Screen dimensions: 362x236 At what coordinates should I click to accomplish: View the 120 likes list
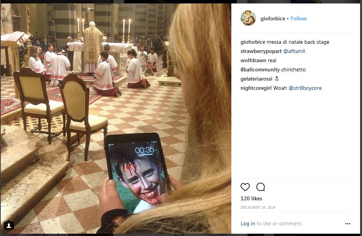point(251,198)
